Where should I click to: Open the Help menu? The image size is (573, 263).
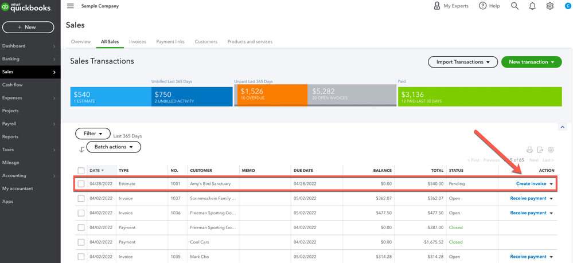[x=489, y=6]
